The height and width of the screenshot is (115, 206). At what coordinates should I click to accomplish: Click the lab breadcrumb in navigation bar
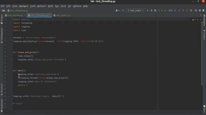click(4, 11)
